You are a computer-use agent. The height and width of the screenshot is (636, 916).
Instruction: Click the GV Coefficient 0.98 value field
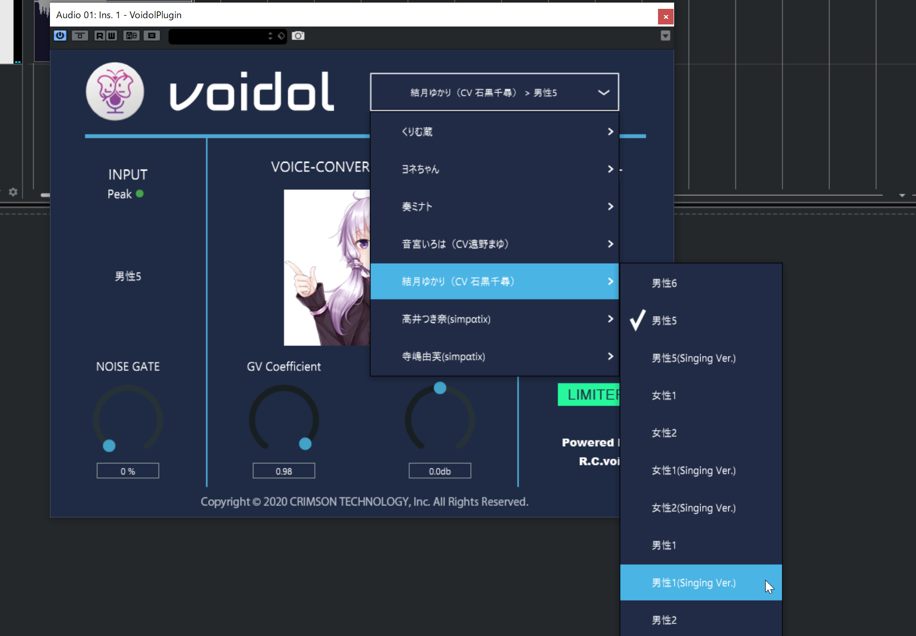click(x=284, y=471)
